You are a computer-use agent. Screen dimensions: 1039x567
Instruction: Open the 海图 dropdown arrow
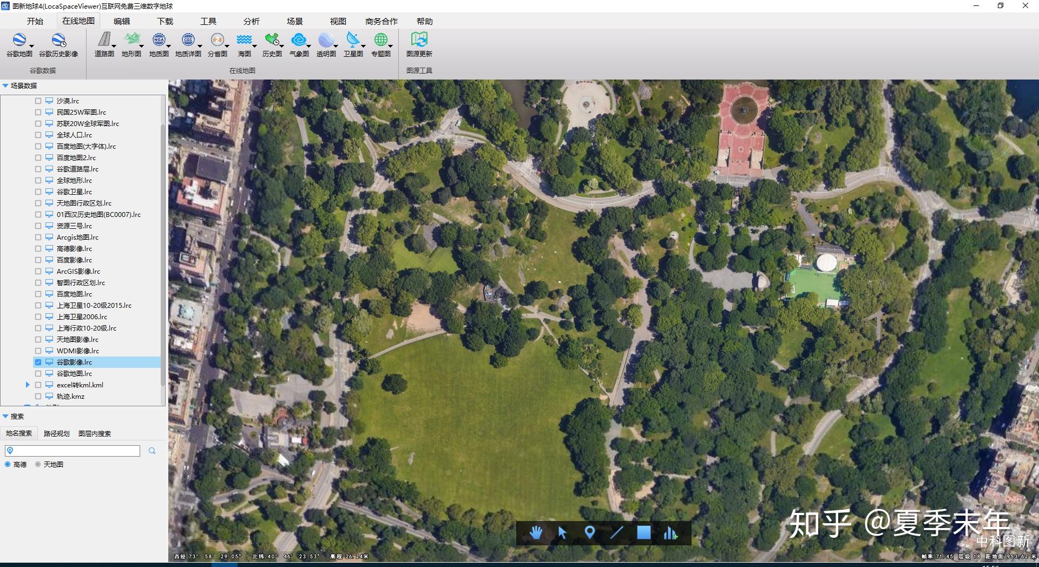(254, 47)
